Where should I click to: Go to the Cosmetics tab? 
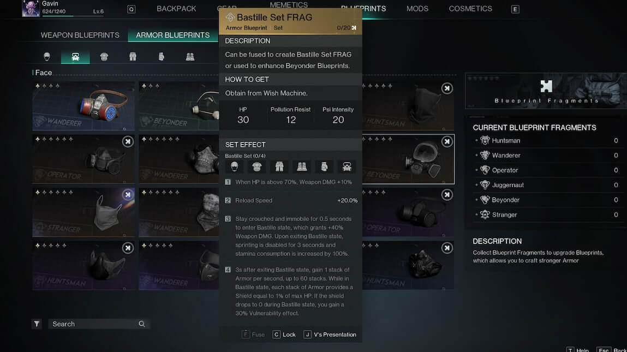(470, 9)
